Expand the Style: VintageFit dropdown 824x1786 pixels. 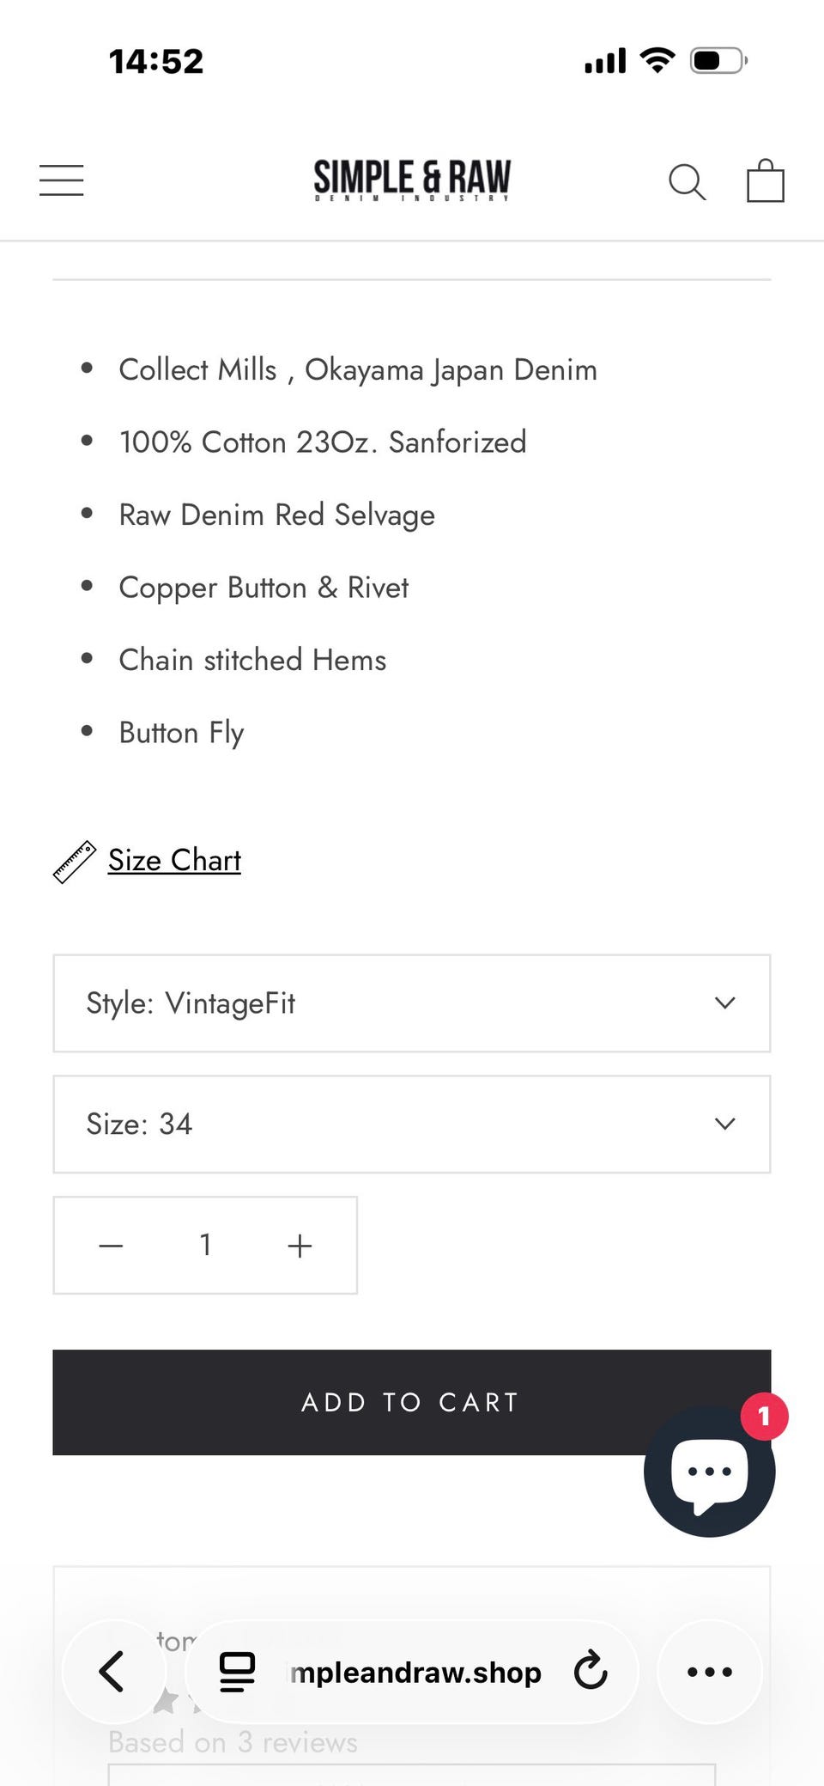point(412,1003)
